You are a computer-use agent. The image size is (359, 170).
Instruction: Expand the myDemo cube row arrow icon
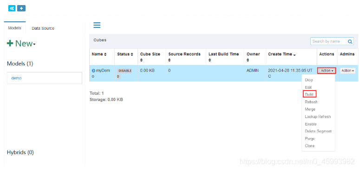click(93, 71)
